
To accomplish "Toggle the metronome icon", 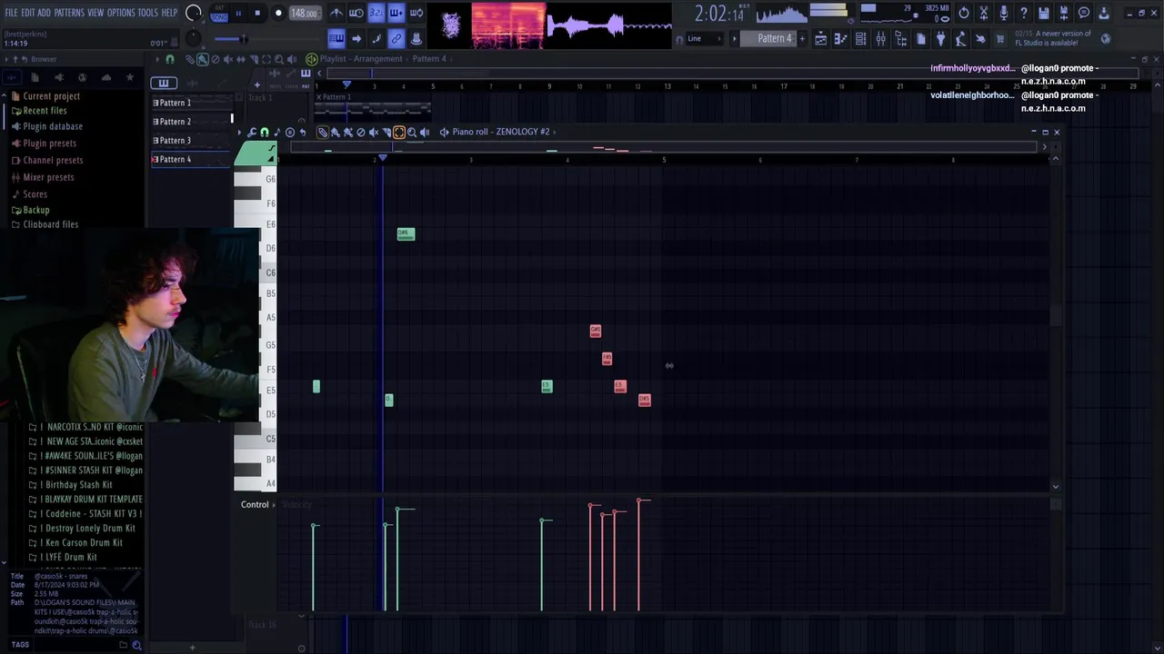I will (x=336, y=13).
